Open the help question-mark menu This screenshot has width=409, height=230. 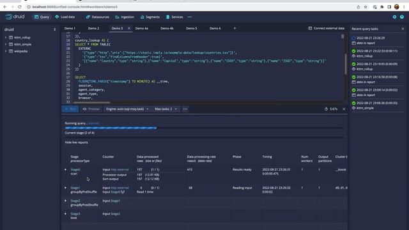click(x=402, y=17)
